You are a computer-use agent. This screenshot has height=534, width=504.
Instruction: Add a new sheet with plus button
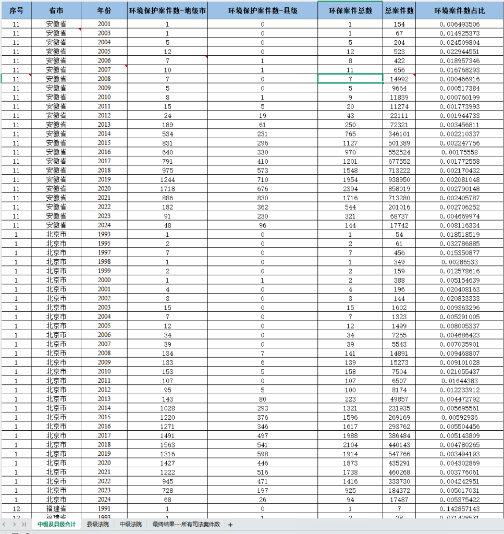pos(230,525)
